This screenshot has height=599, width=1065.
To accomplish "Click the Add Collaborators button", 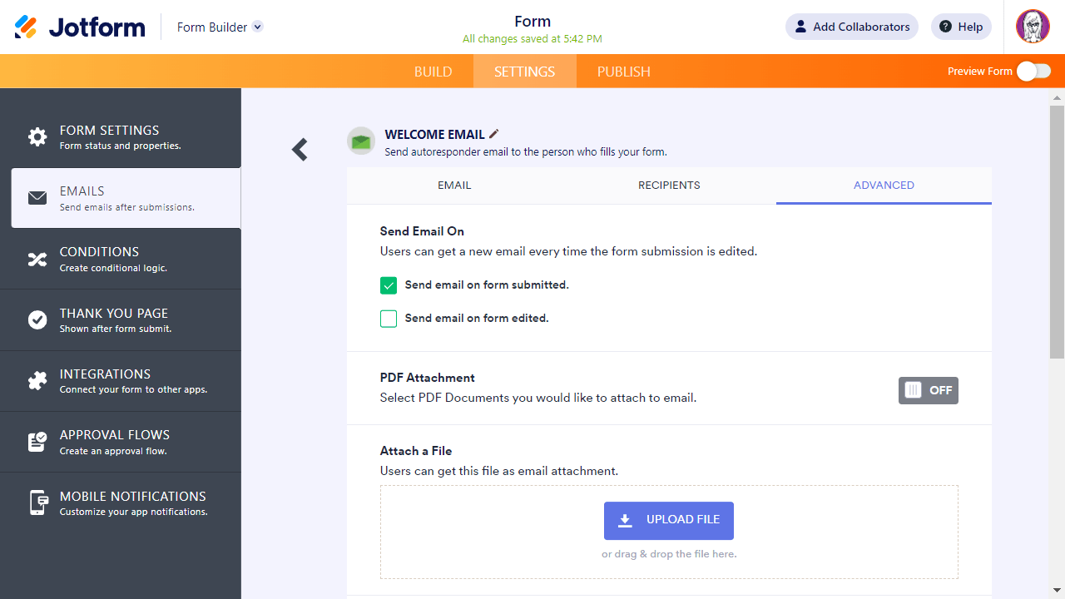I will 851,27.
